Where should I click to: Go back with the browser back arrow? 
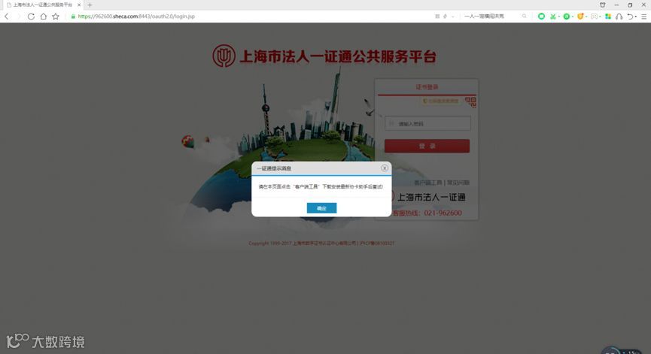pos(7,17)
